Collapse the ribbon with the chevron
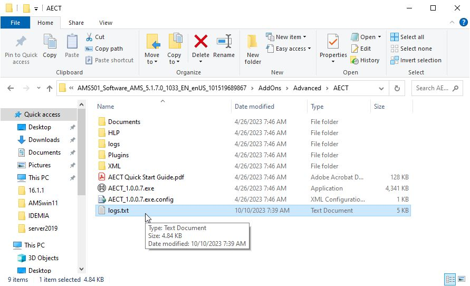 click(452, 23)
